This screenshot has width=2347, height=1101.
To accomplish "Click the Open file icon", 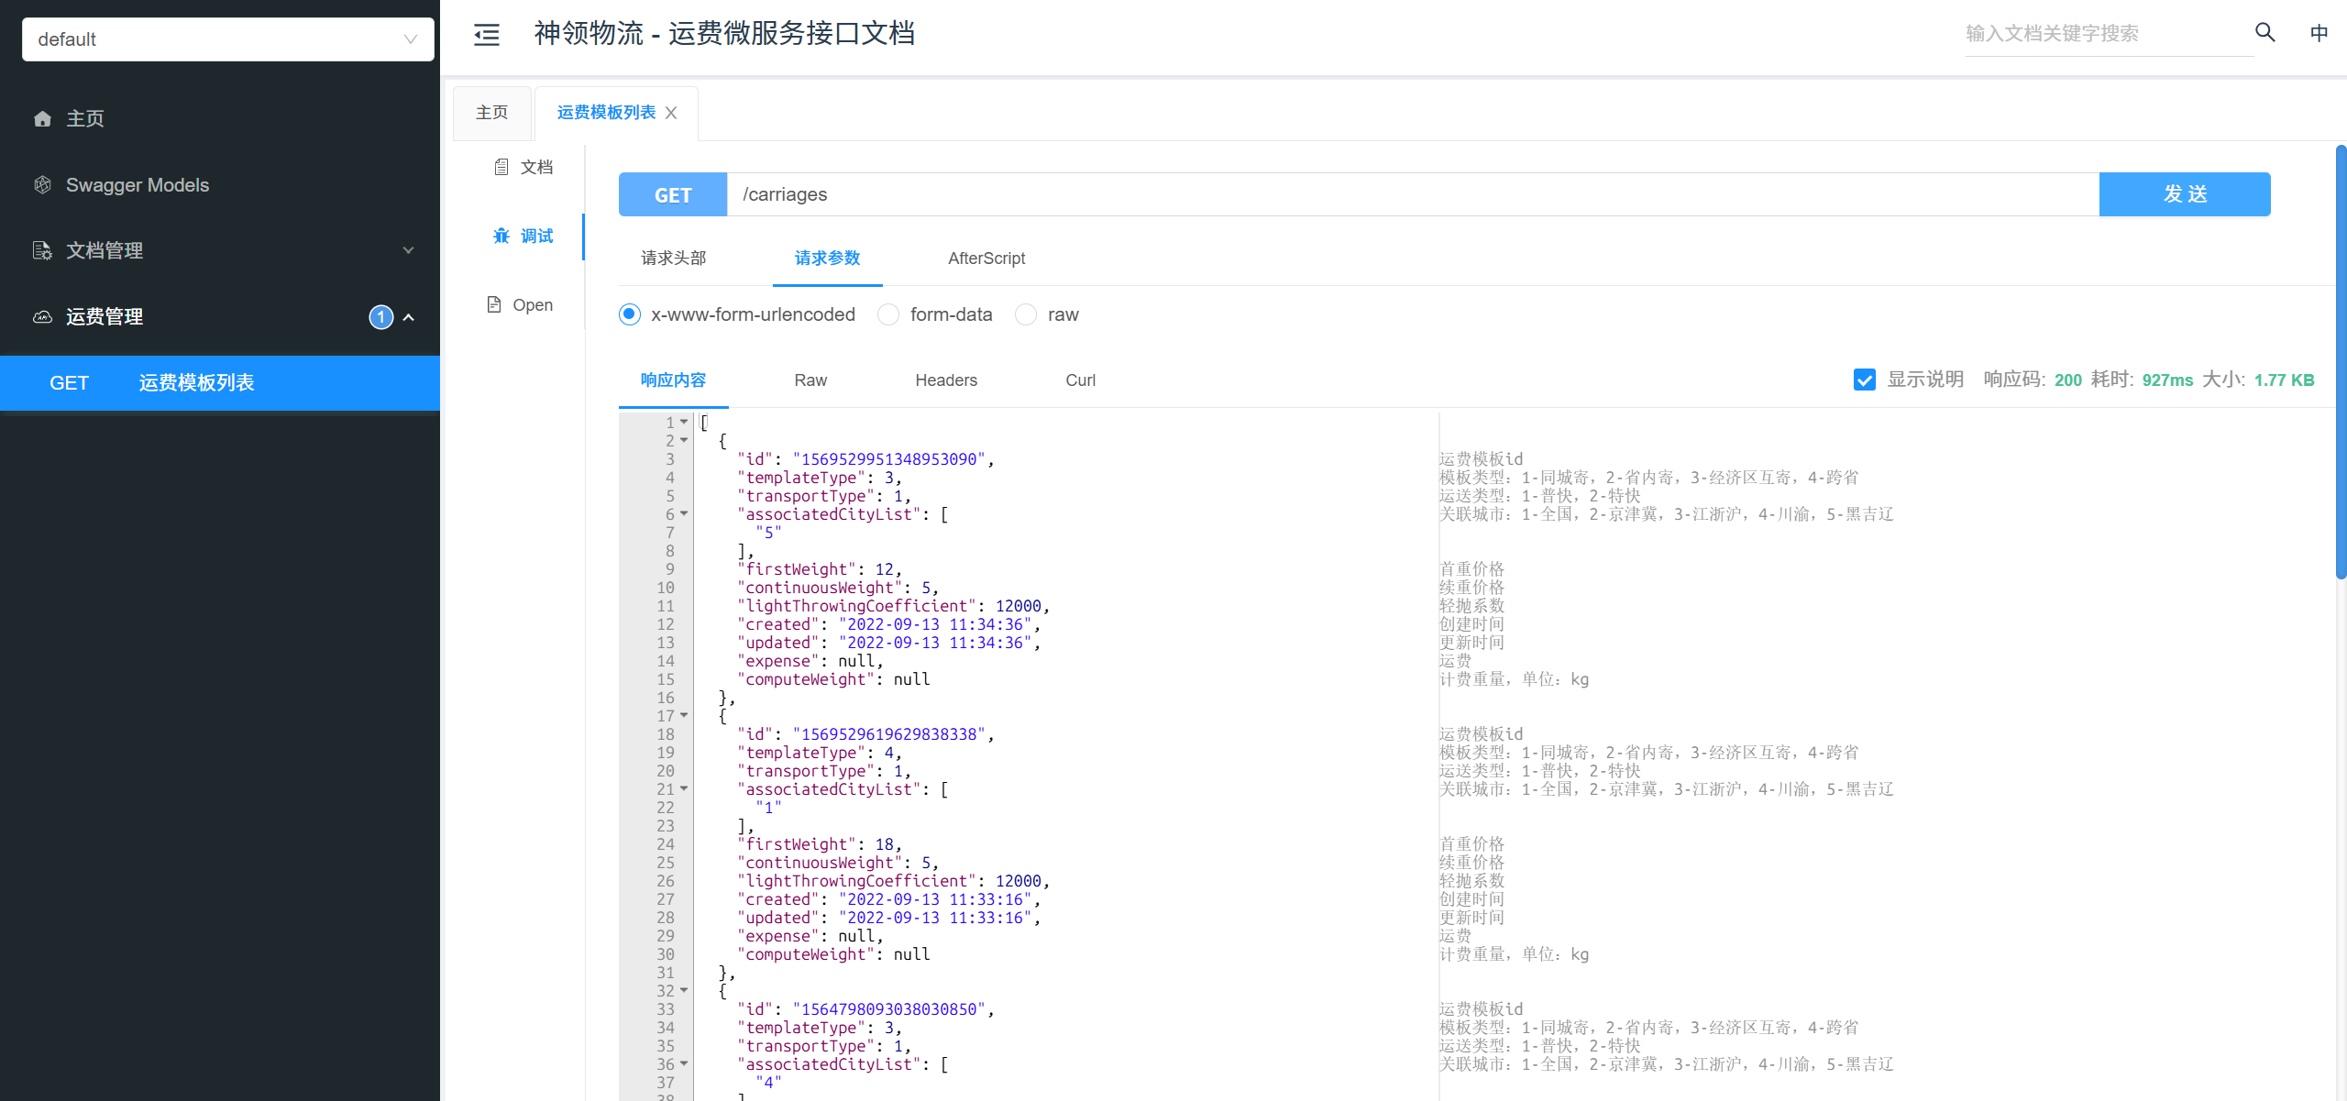I will [x=494, y=305].
